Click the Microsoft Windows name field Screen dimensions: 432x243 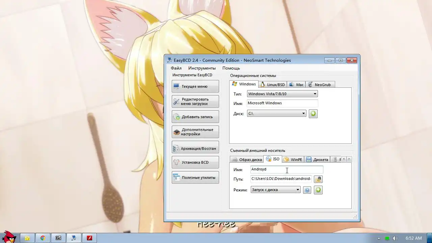282,103
